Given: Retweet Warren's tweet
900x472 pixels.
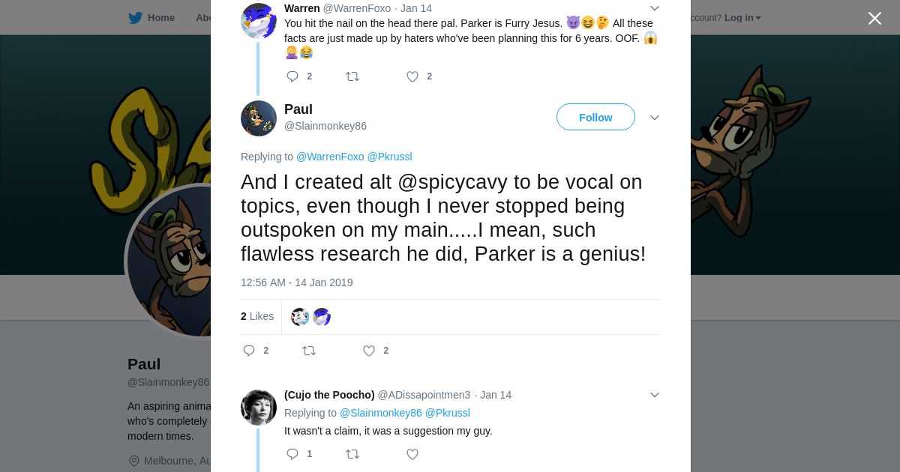Looking at the screenshot, I should click(352, 76).
